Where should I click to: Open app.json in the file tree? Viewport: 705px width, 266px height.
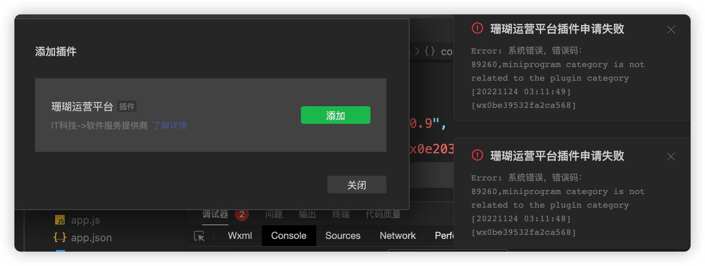(x=91, y=238)
